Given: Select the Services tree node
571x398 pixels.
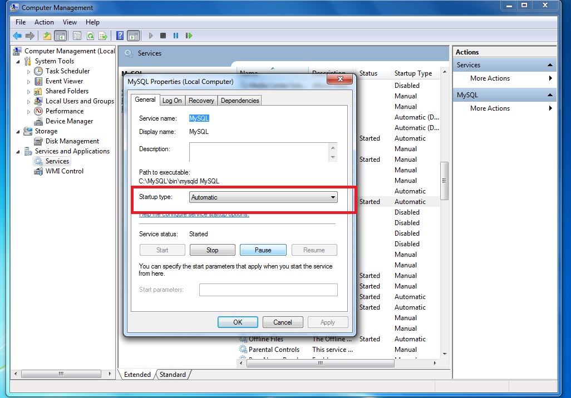Looking at the screenshot, I should [57, 161].
